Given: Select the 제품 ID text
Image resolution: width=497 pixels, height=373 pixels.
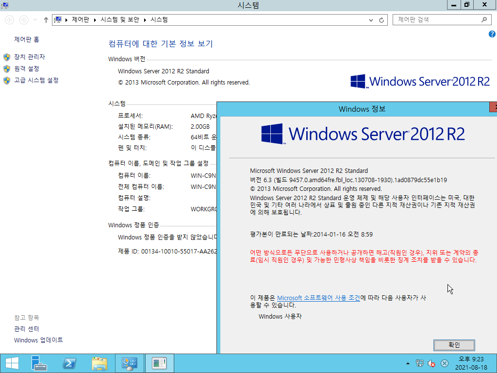Looking at the screenshot, I should 167,252.
